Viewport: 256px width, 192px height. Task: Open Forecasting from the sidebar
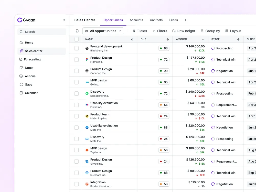coord(32,59)
